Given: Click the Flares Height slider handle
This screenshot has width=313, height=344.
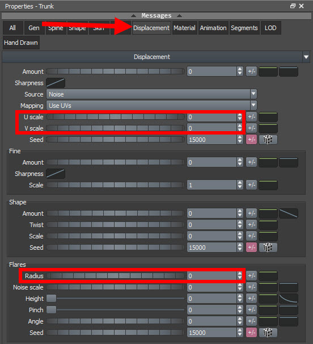Looking at the screenshot, I should [x=51, y=299].
